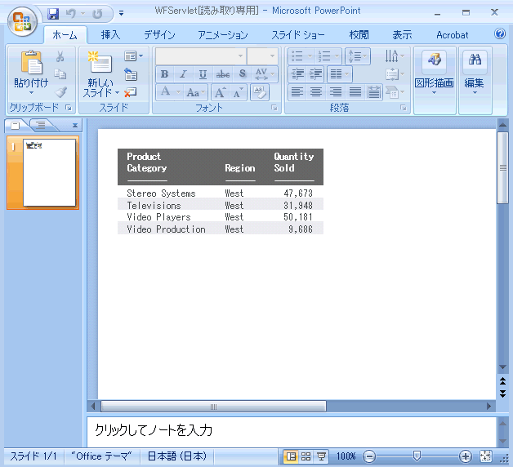513x467 pixels.
Task: Toggle Center text alignment
Action: [x=316, y=92]
